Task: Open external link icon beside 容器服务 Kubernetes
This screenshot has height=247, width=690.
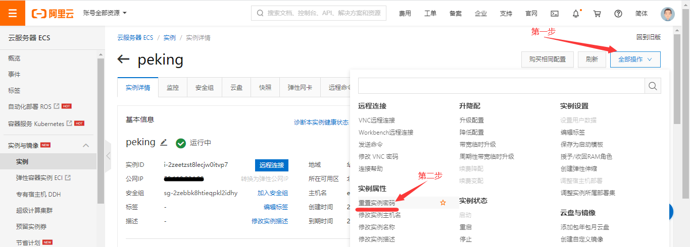Action: click(69, 123)
